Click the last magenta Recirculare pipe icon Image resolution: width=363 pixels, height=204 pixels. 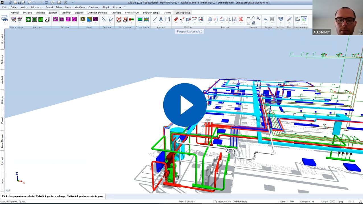point(74,19)
